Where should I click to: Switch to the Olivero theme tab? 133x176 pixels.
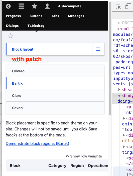55,71
